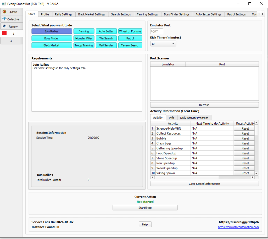268x239 pixels.
Task: Click activity table scroll up arrow
Action: [256, 123]
